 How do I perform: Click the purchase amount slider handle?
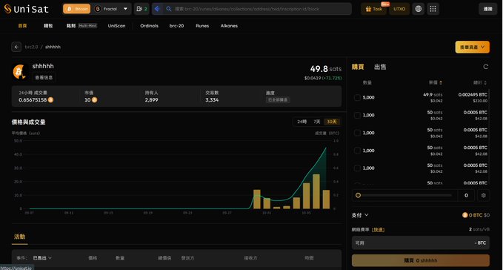tap(358, 195)
